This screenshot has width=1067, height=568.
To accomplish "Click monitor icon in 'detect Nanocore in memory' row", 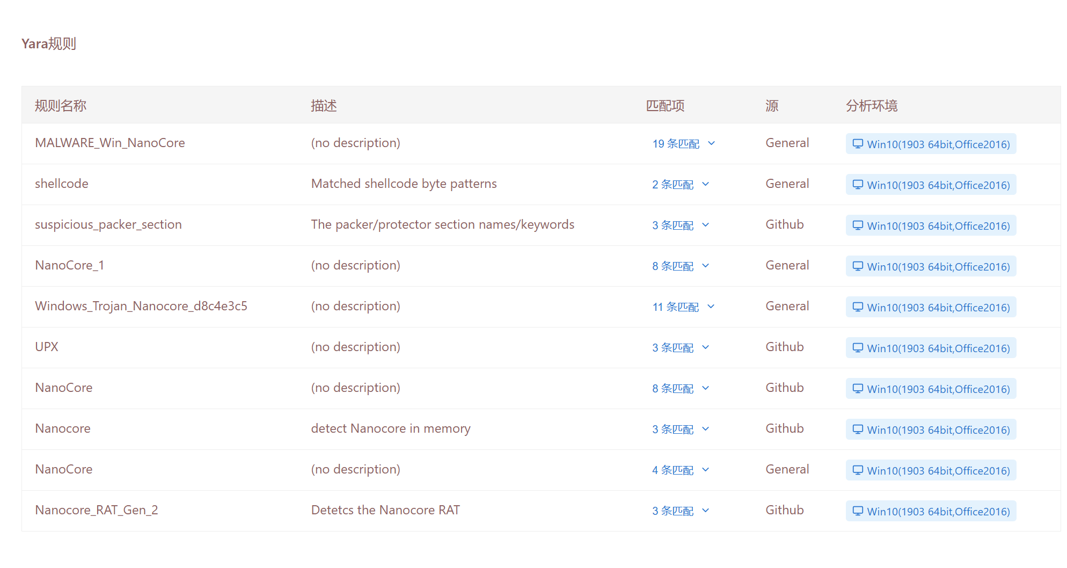I will (858, 429).
